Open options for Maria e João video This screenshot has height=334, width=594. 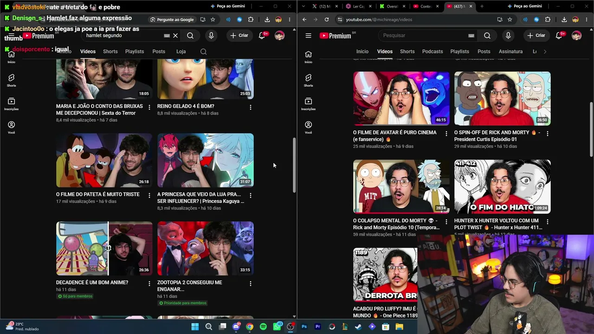[x=149, y=107]
